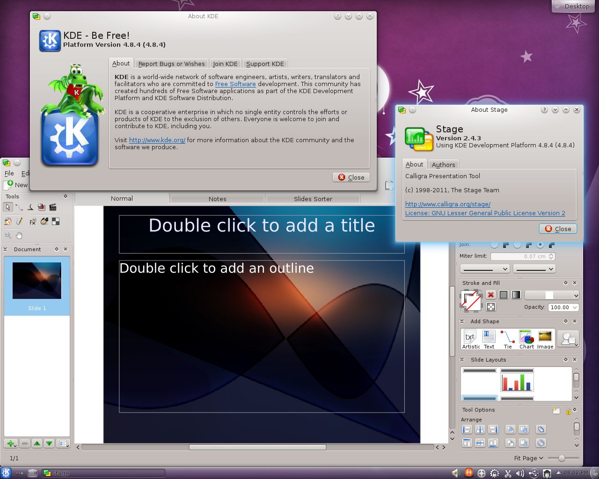599x479 pixels.
Task: Switch to the Notes view tab
Action: pos(218,199)
